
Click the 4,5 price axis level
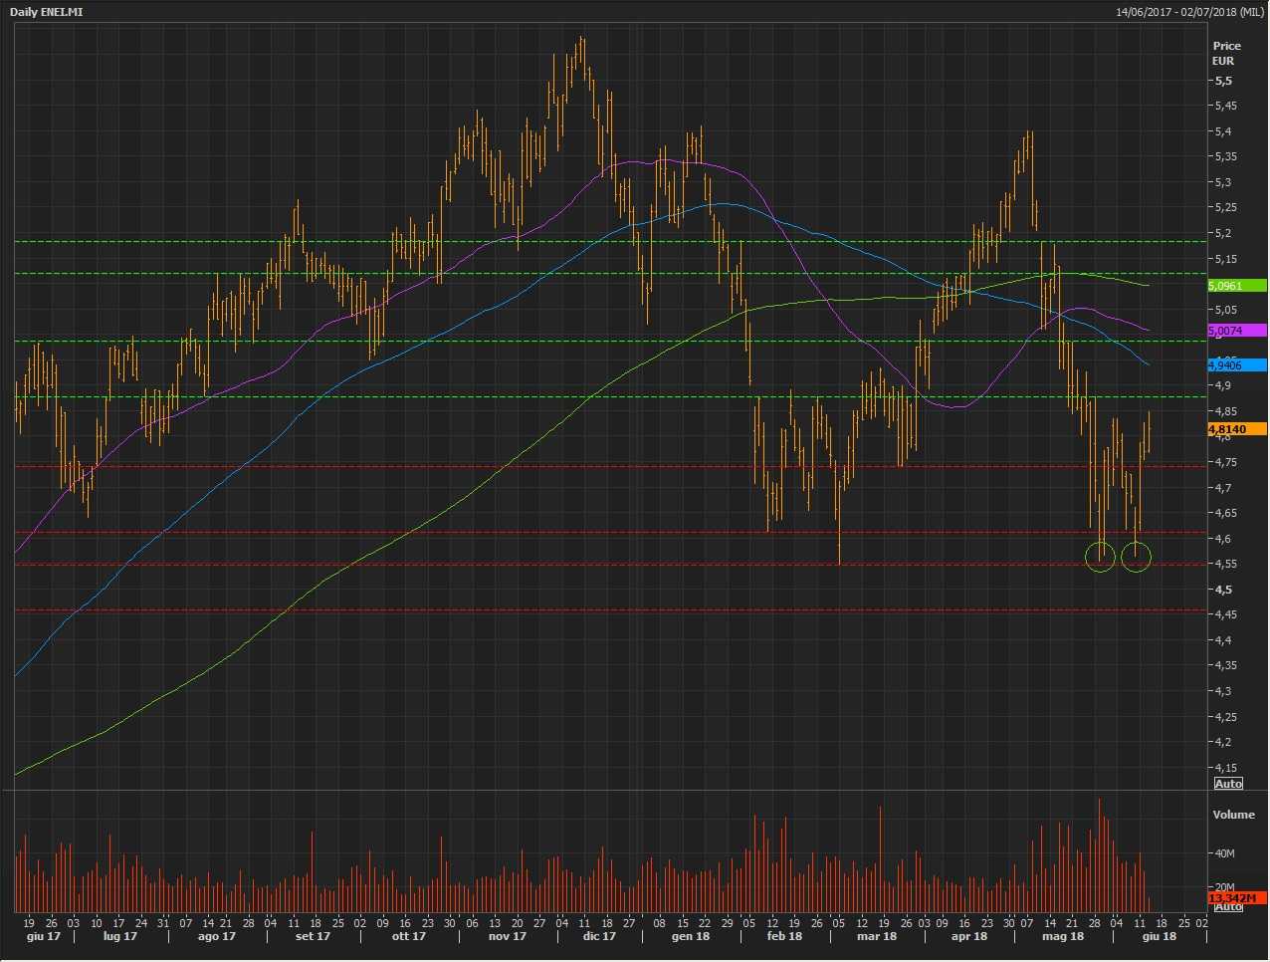(1223, 590)
